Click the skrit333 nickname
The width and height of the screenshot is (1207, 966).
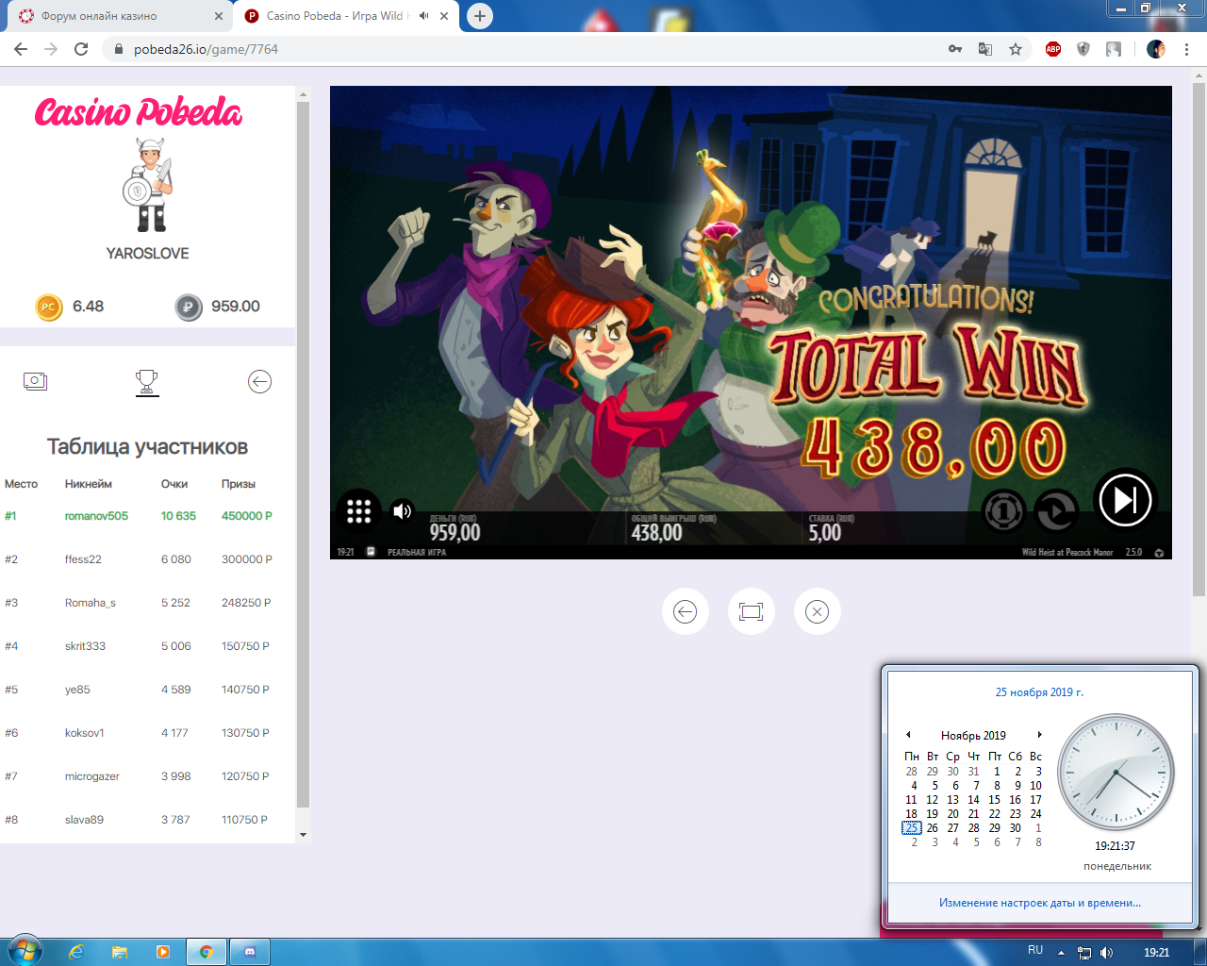(x=85, y=646)
